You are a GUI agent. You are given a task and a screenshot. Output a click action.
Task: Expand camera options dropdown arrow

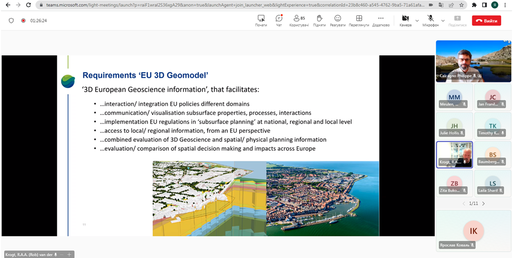(417, 20)
